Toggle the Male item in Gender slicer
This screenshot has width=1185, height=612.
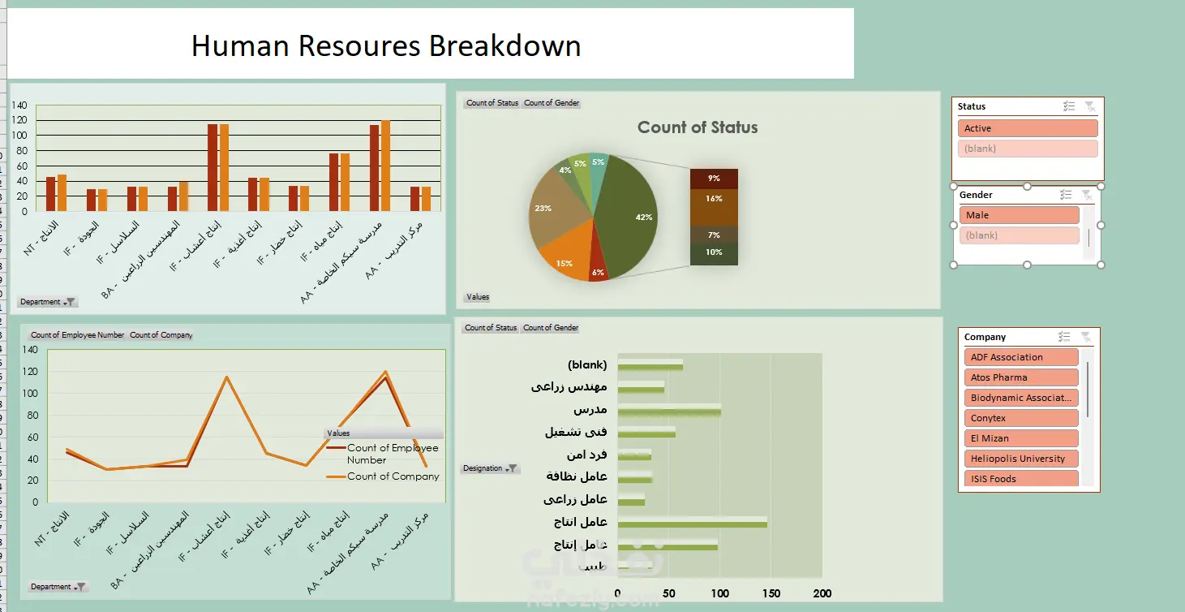tap(1020, 215)
